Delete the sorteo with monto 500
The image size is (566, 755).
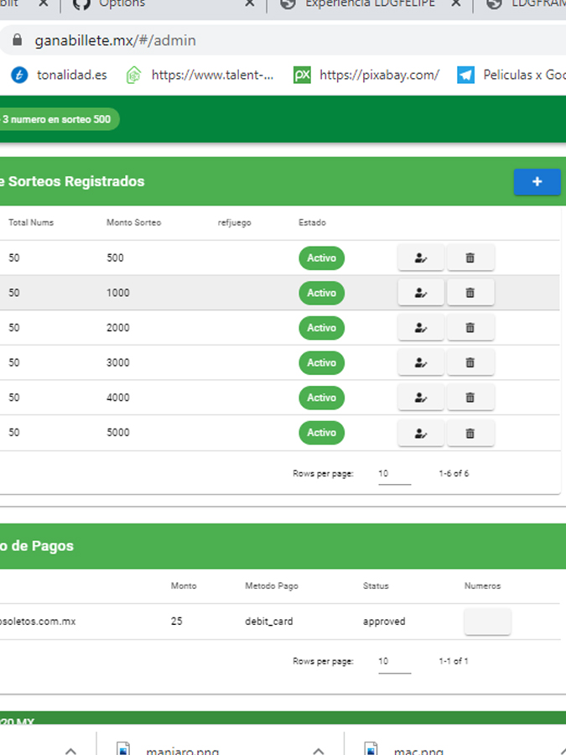[x=470, y=258]
